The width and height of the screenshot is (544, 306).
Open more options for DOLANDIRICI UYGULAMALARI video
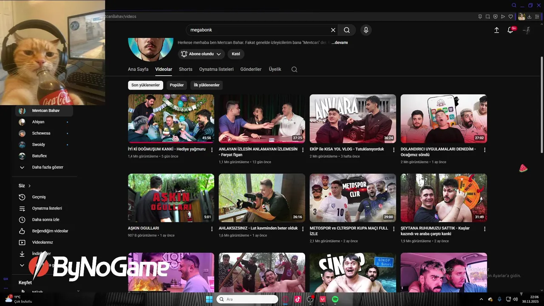point(484,150)
